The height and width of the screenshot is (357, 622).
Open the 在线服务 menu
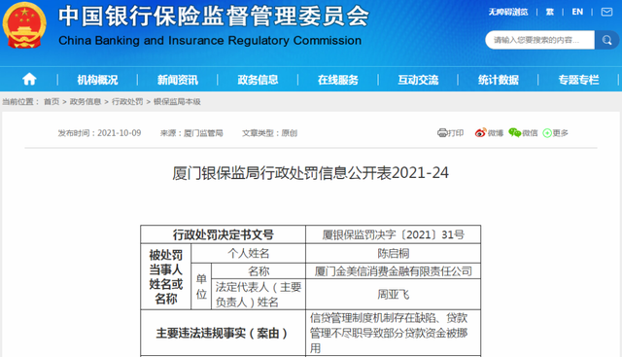338,80
